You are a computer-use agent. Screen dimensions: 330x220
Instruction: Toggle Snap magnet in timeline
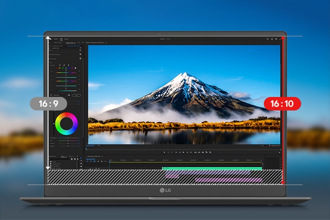pos(91,161)
